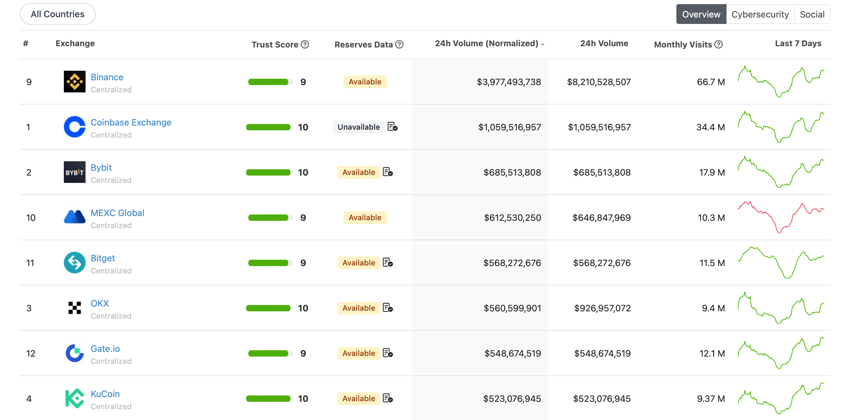Click the OKX logo icon
The height and width of the screenshot is (420, 851).
74,308
